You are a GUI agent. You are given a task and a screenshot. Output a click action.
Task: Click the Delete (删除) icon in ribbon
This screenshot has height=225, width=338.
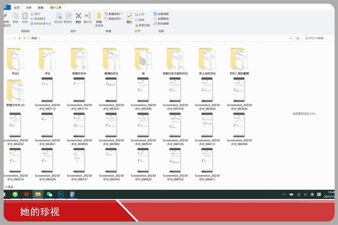coord(78,17)
